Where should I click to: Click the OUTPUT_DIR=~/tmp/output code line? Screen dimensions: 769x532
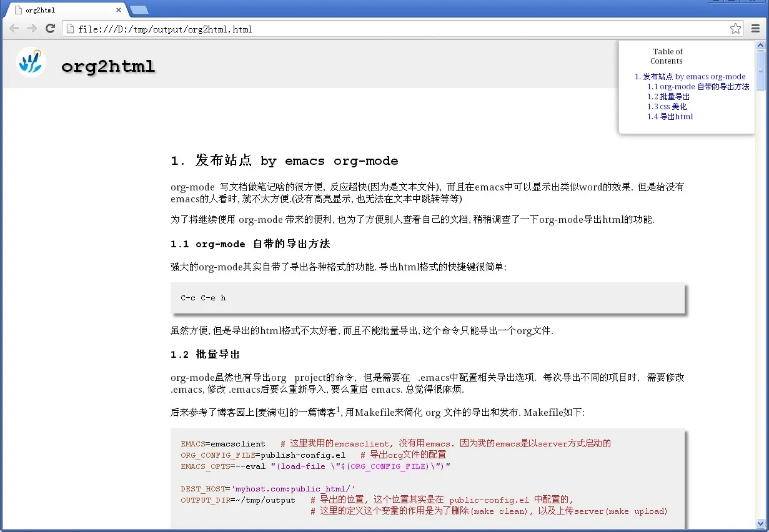pyautogui.click(x=377, y=500)
